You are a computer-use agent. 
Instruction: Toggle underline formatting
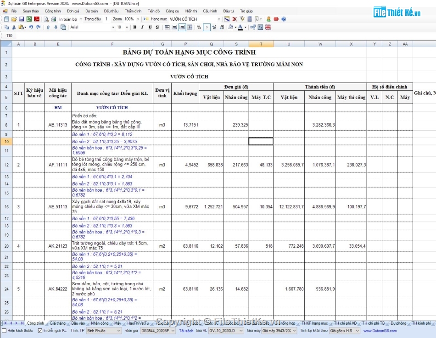coord(150,27)
